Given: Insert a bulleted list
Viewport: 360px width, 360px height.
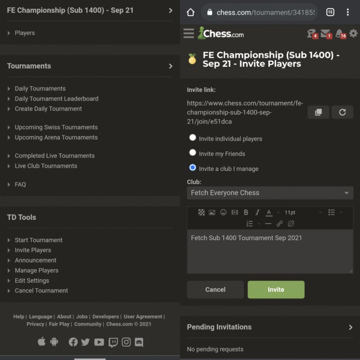Looking at the screenshot, I should click(x=331, y=212).
